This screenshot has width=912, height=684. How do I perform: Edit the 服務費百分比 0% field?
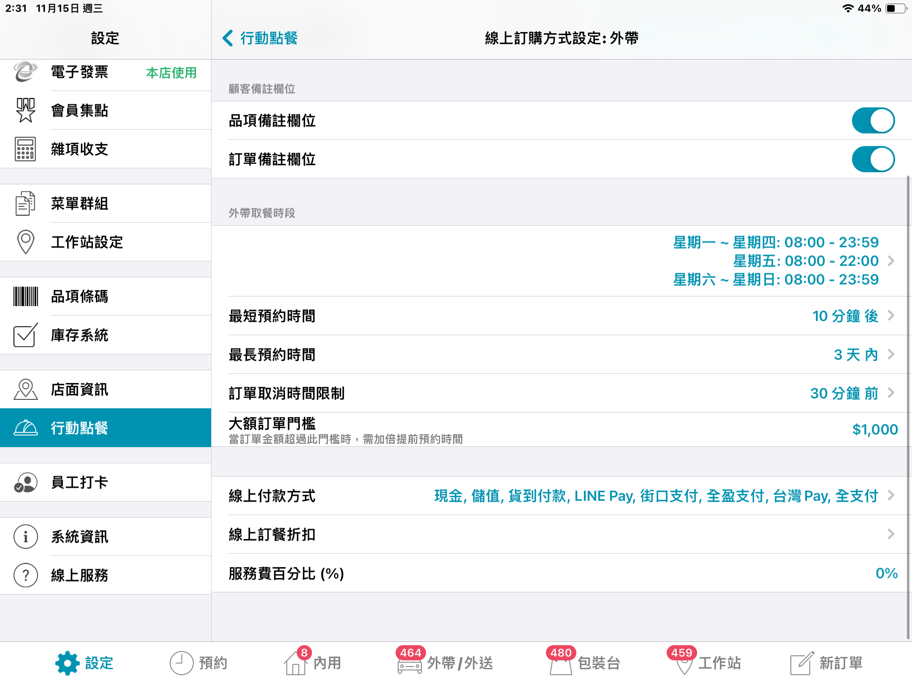click(x=887, y=573)
